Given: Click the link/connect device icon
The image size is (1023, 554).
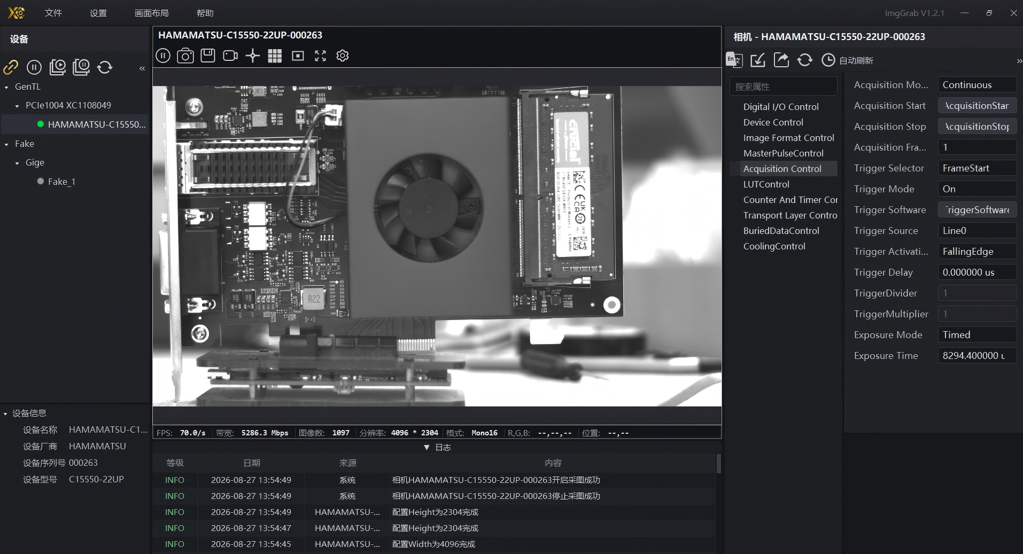Looking at the screenshot, I should click(11, 67).
